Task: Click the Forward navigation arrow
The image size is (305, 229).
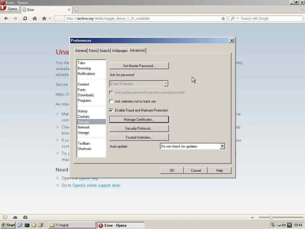Action: click(x=15, y=18)
